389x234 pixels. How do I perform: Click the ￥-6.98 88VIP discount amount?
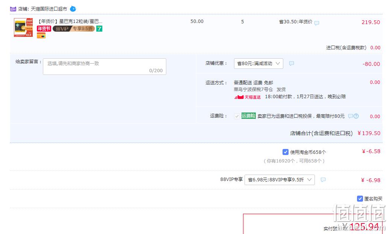click(x=371, y=180)
